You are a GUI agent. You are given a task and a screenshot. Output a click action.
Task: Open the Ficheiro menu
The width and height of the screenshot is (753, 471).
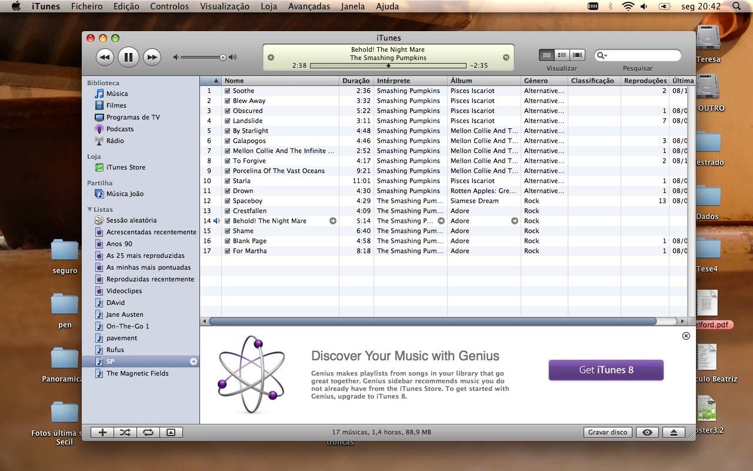point(87,6)
